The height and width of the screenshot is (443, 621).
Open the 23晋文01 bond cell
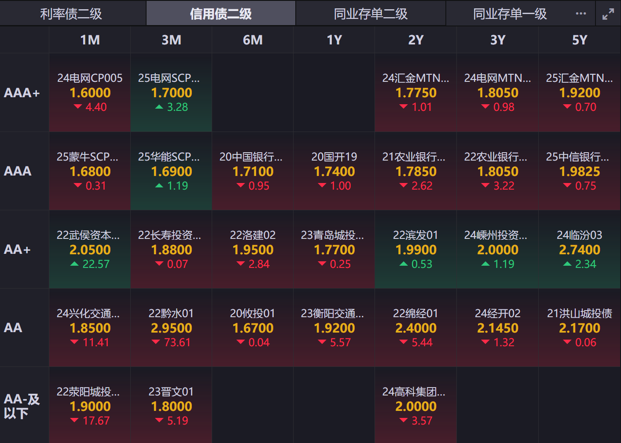coord(171,406)
